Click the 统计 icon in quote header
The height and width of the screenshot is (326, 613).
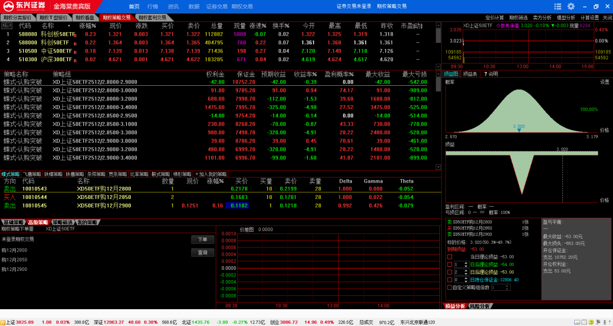pyautogui.click(x=7, y=26)
